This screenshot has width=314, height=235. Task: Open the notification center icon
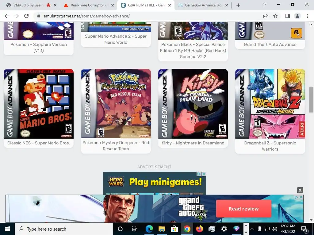pyautogui.click(x=304, y=229)
